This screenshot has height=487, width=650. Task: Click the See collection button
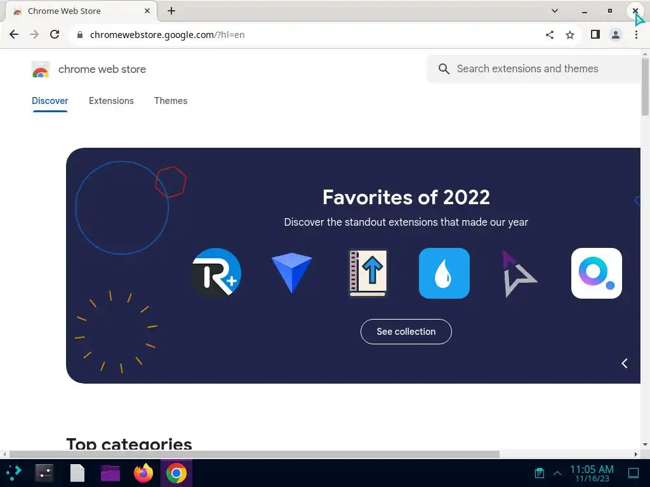[406, 331]
